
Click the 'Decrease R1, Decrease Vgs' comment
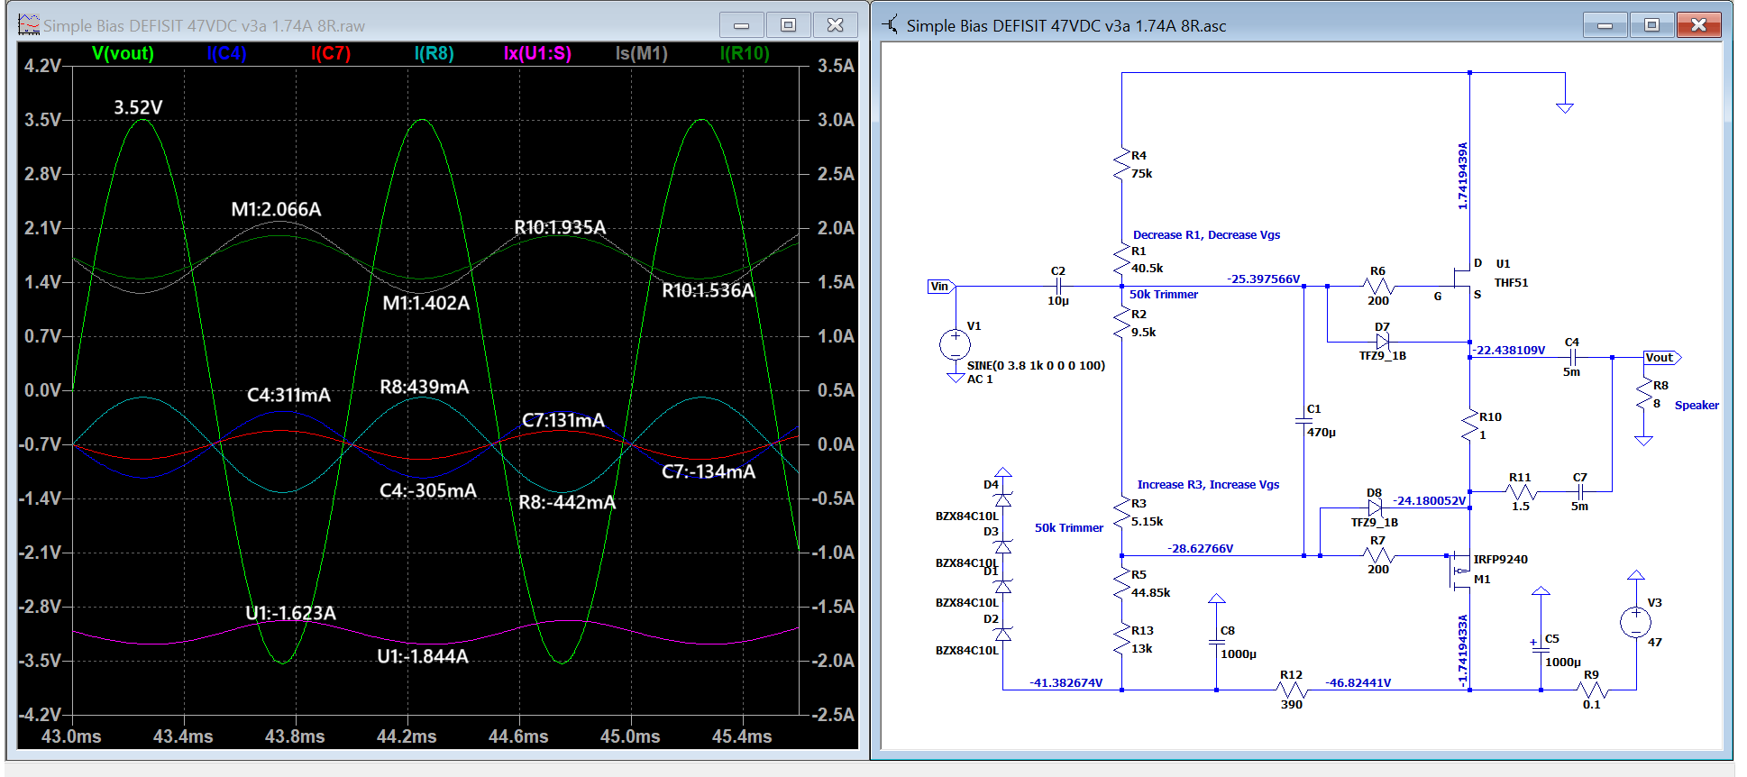tap(1206, 234)
